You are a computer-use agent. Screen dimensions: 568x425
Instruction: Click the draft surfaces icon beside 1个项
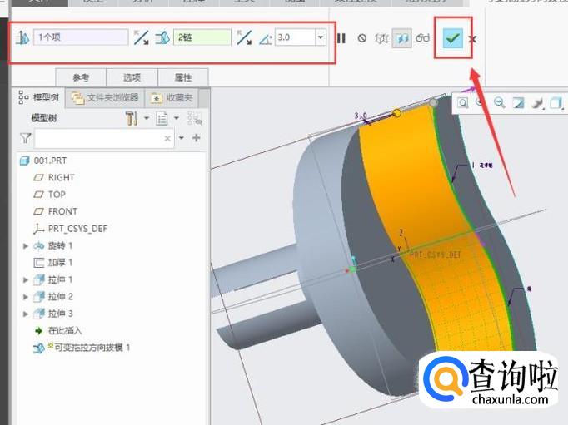point(22,37)
